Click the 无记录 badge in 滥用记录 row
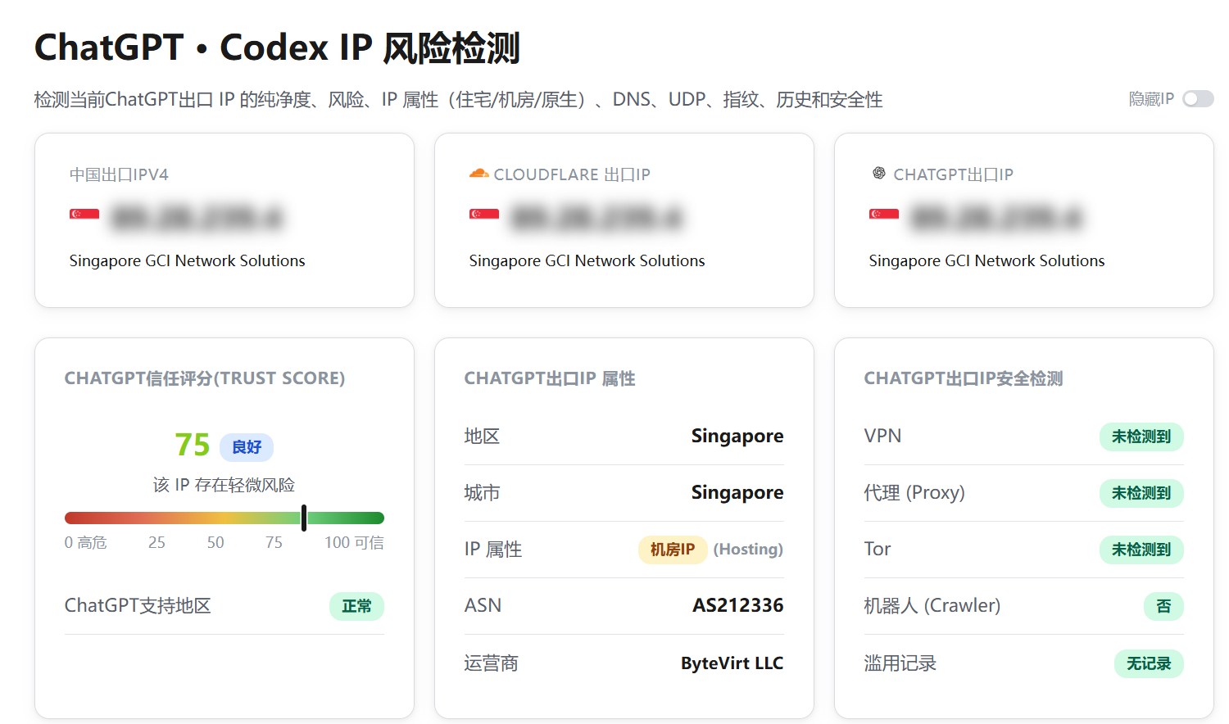The width and height of the screenshot is (1229, 724). coord(1149,663)
